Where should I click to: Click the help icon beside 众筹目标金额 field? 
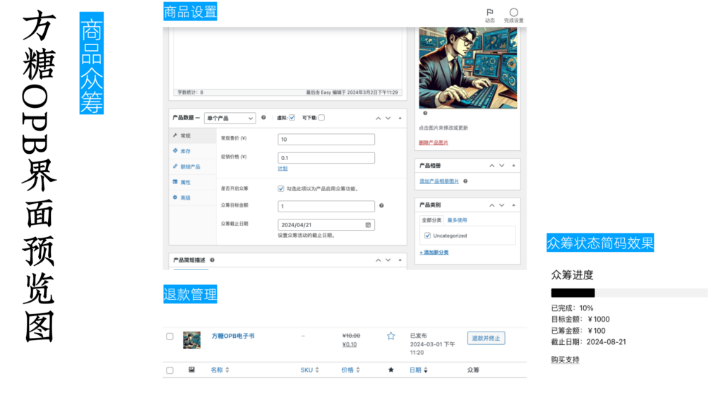[381, 205]
